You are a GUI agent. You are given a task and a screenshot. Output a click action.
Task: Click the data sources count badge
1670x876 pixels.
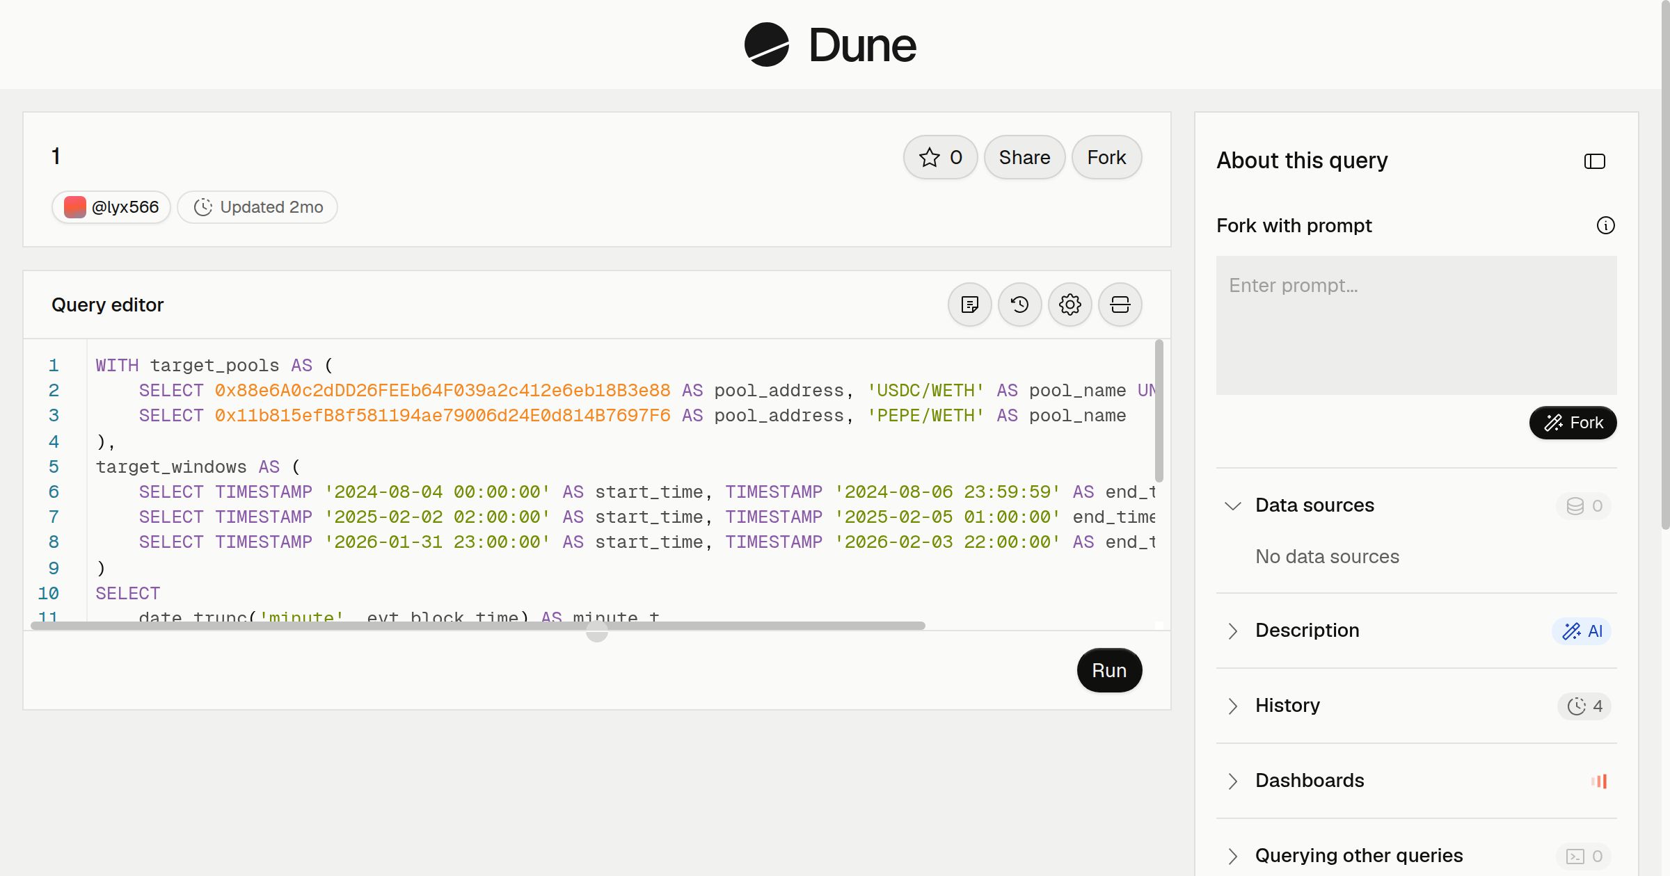pyautogui.click(x=1584, y=505)
